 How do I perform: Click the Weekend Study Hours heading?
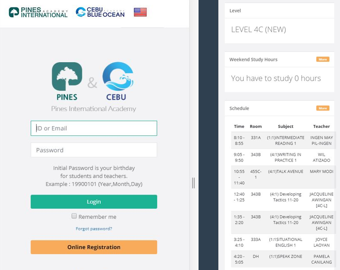(x=253, y=60)
